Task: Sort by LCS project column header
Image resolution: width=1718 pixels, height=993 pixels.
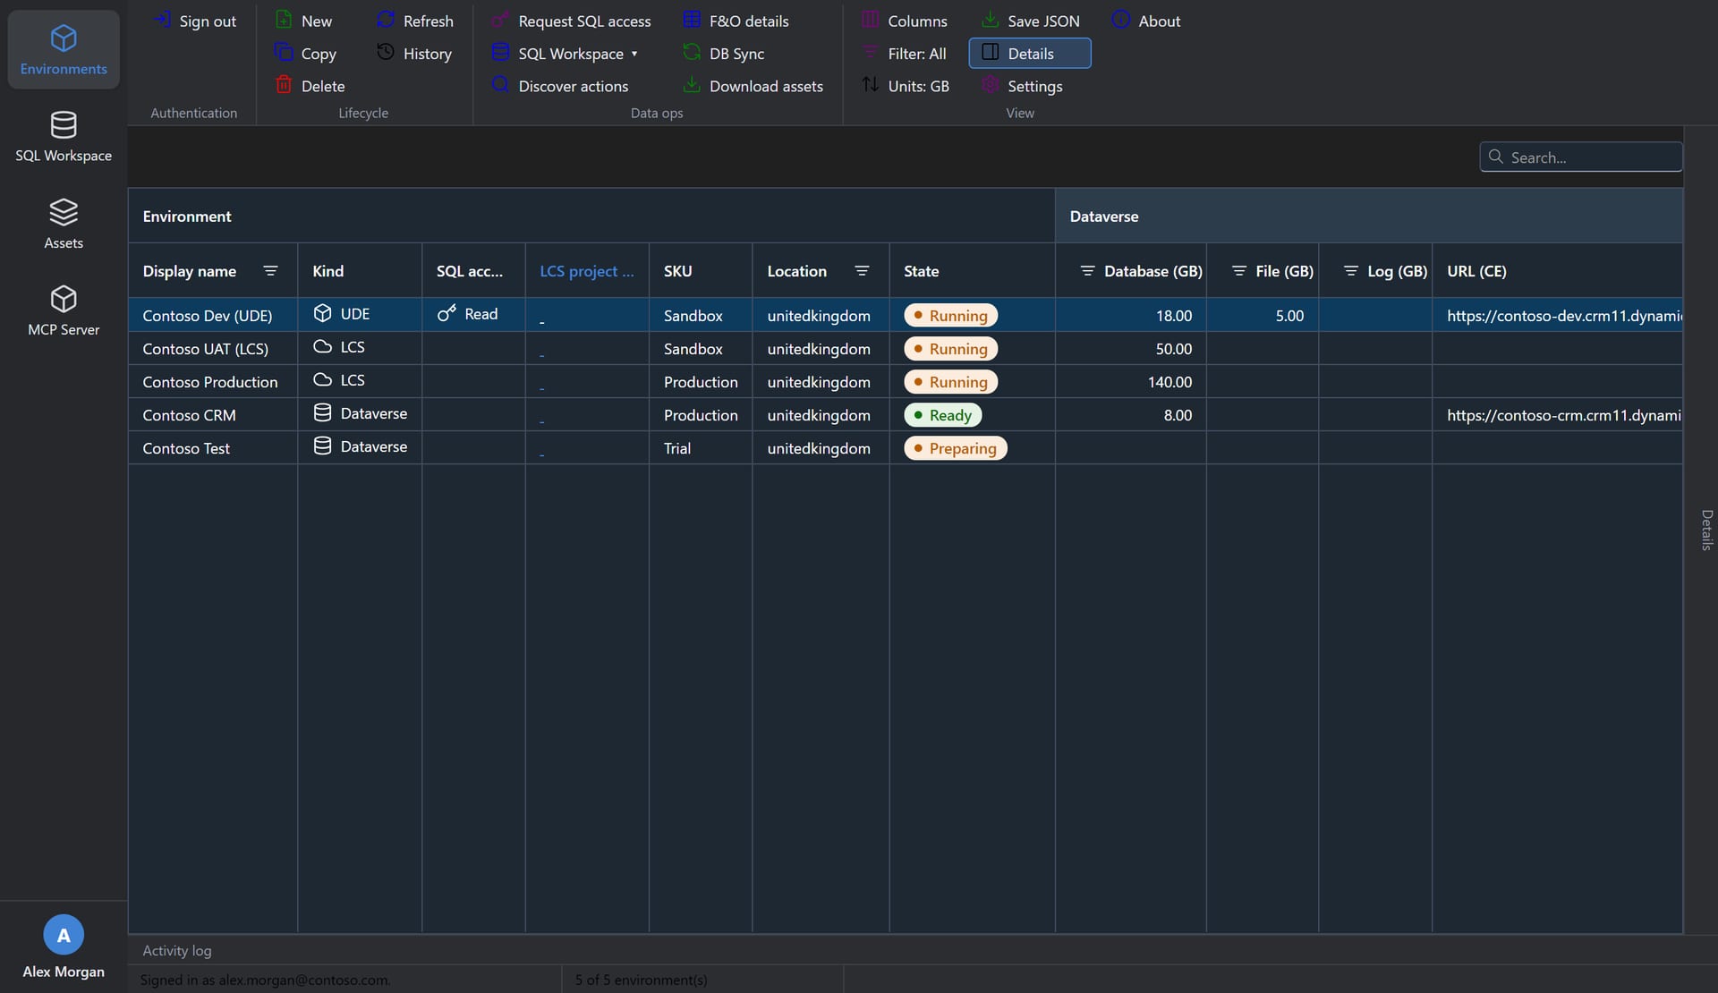Action: 587,271
